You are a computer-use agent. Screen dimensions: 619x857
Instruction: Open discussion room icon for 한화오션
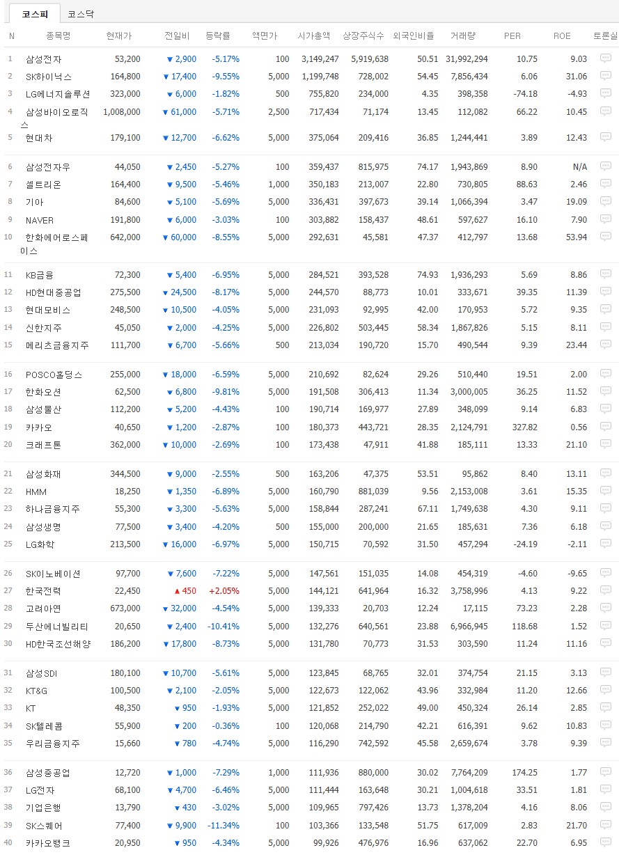(605, 391)
